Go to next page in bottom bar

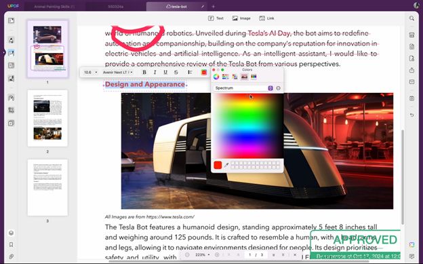tap(274, 254)
